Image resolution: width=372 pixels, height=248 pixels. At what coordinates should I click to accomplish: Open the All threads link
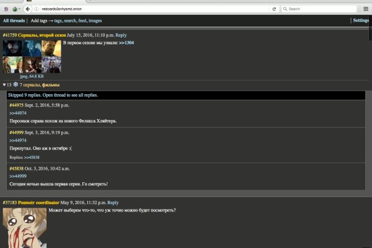pyautogui.click(x=14, y=21)
